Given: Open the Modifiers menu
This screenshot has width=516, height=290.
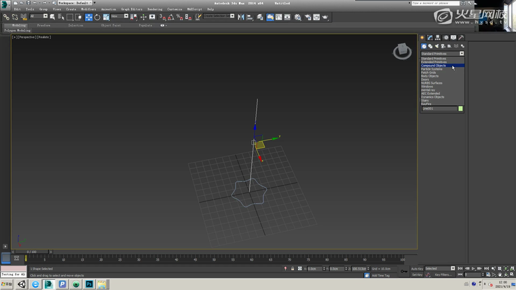Looking at the screenshot, I should click(x=89, y=9).
